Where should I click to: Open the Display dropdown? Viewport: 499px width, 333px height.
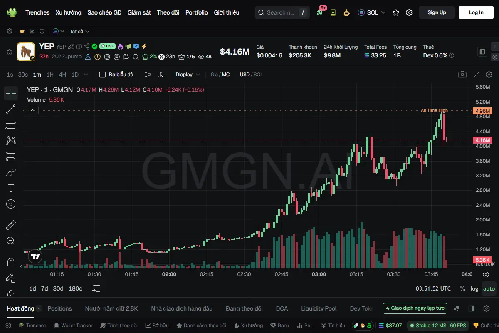point(188,75)
